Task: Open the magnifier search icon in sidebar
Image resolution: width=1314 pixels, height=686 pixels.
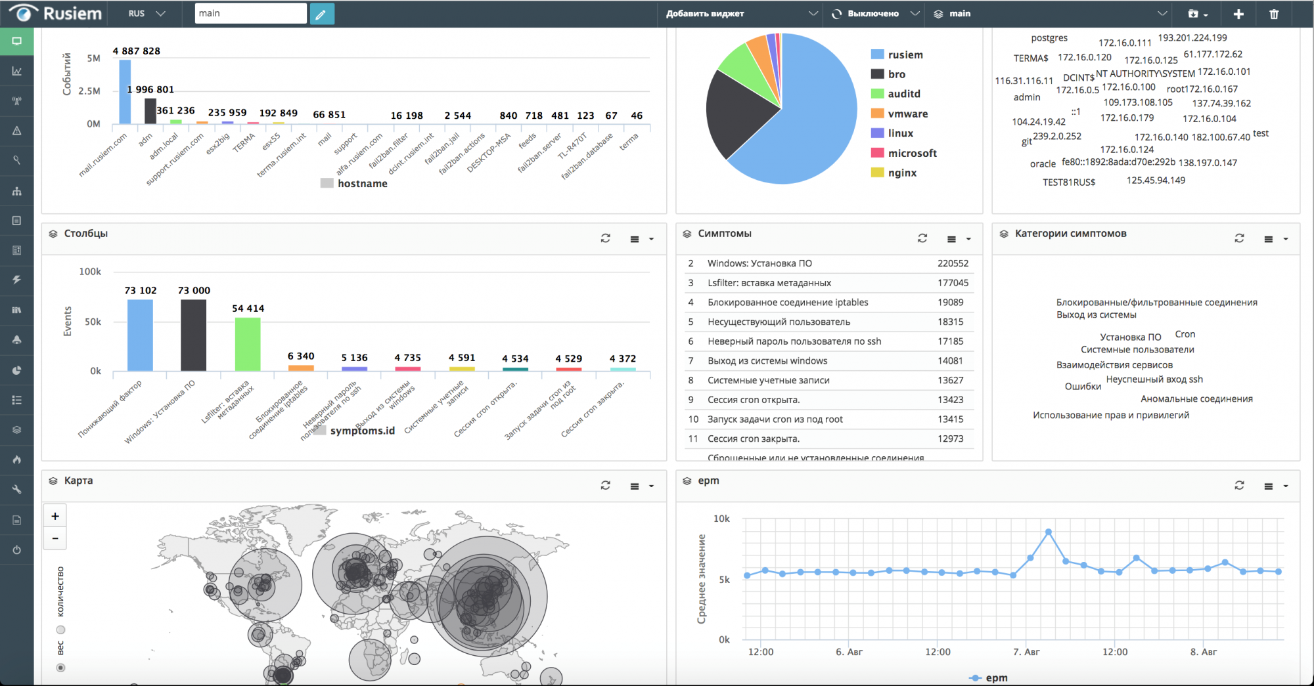Action: [x=17, y=161]
